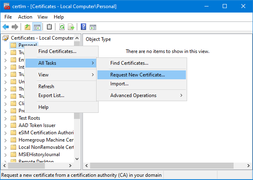Viewport: 253px width, 180px height.
Task: Click the Certificates - Local Computer root icon
Action: point(6,38)
